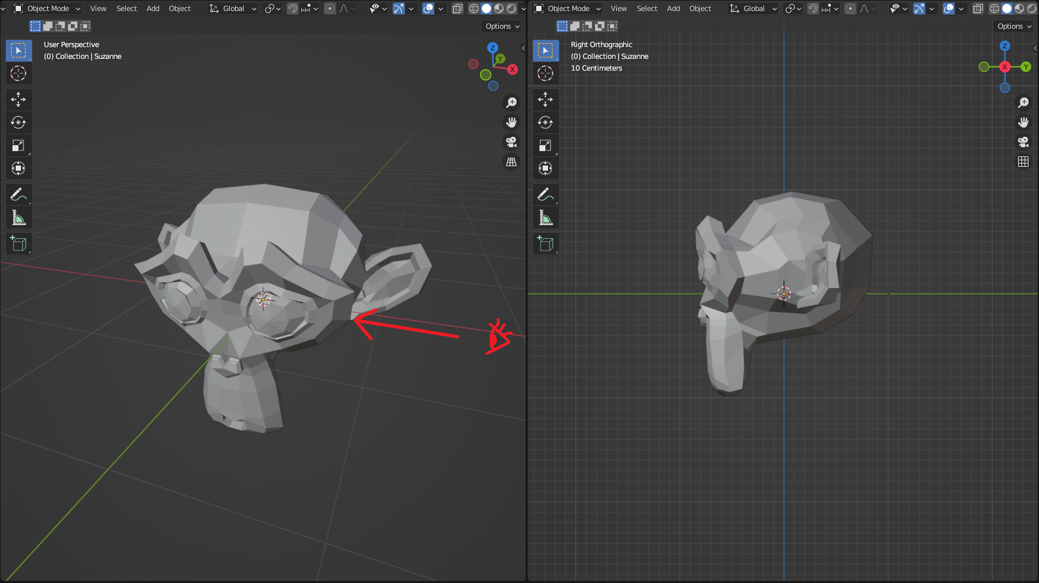Toggle X-ray in User Perspective header
This screenshot has height=583, width=1039.
(x=458, y=9)
